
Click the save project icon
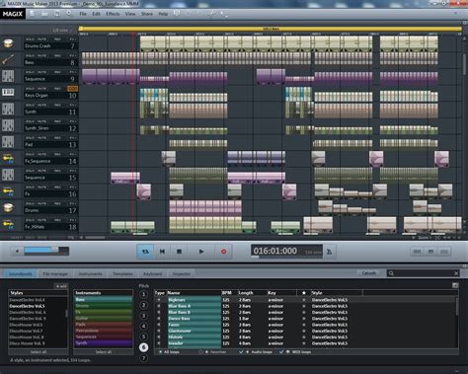point(57,14)
